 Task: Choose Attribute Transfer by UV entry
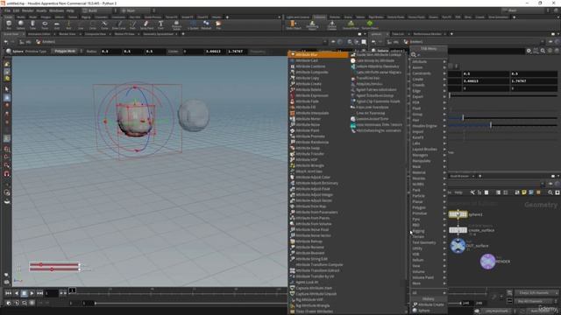318,276
